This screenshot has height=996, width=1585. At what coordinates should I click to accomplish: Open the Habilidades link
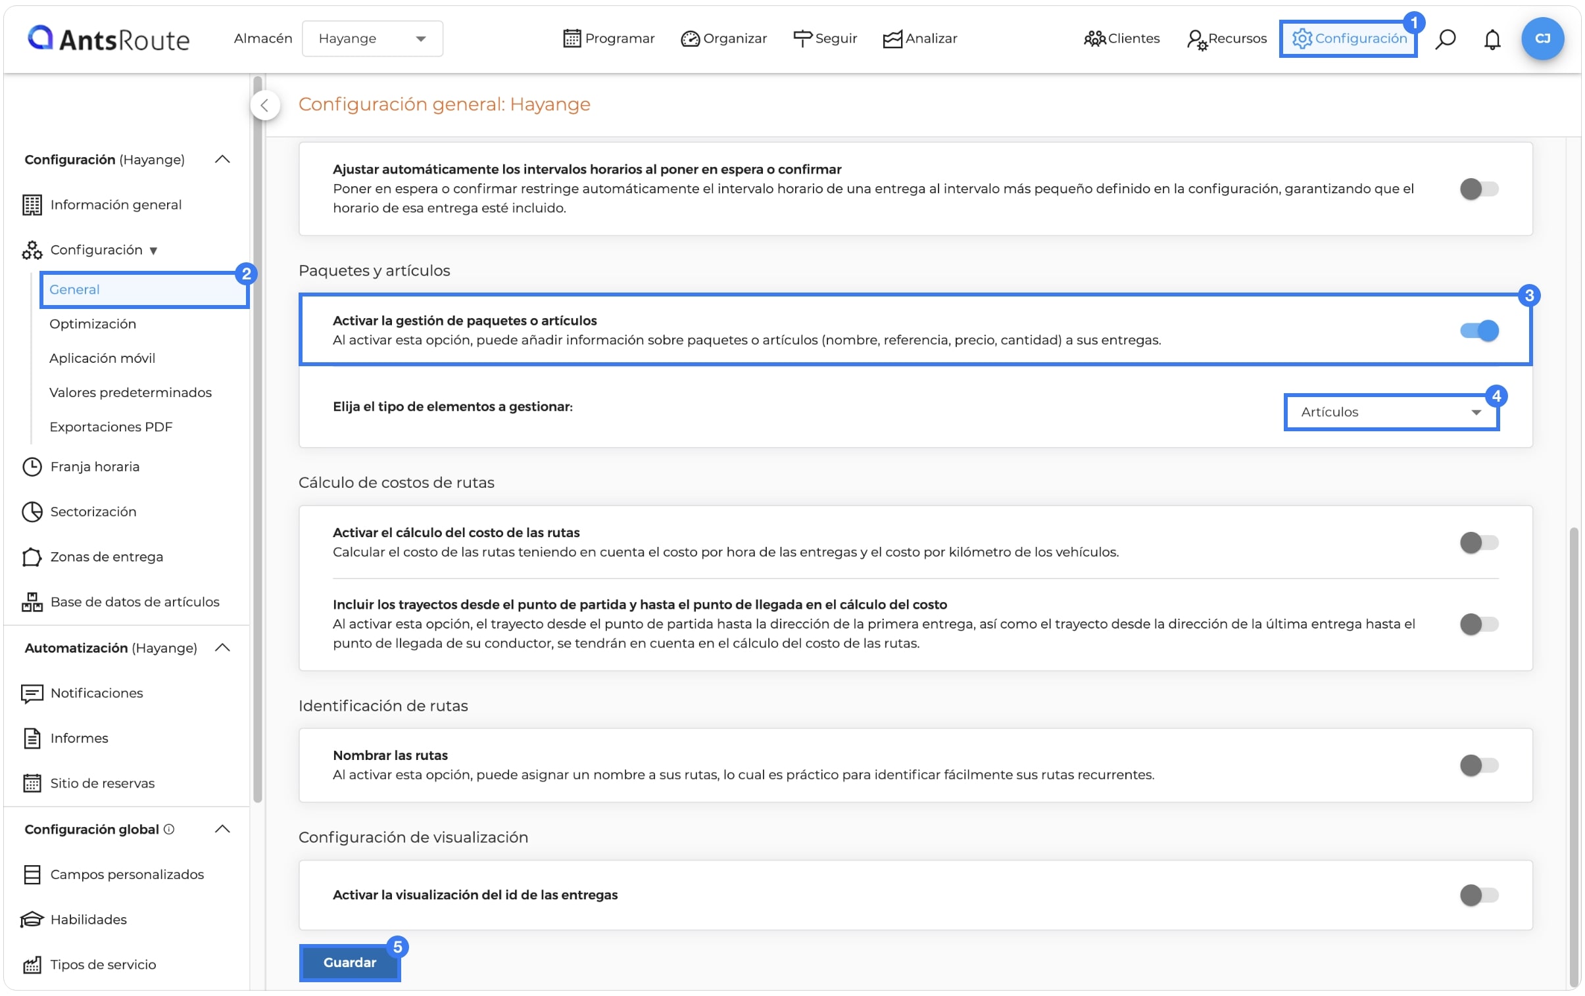[x=88, y=919]
